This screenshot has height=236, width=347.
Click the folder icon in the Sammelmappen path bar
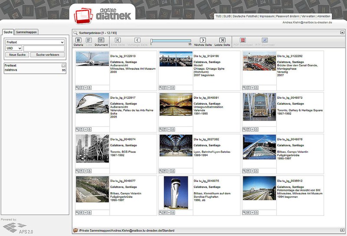click(x=75, y=230)
